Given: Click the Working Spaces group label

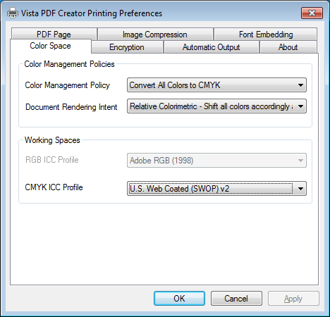Looking at the screenshot, I should pyautogui.click(x=52, y=140).
